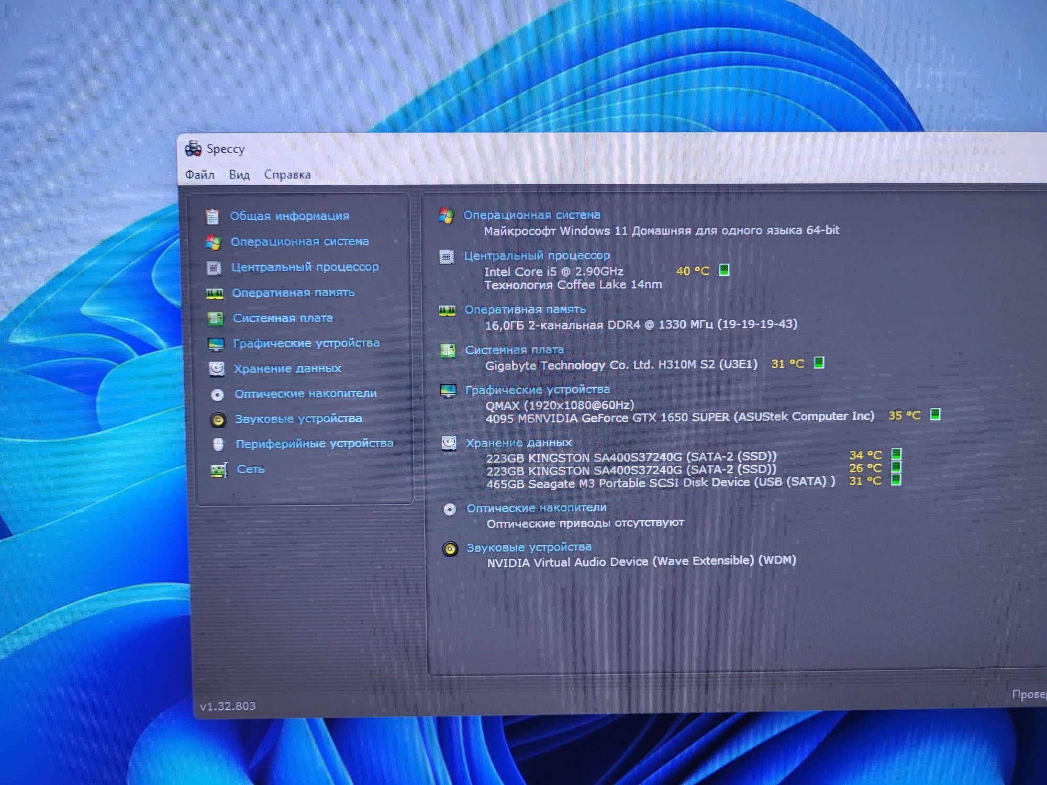Open Оперативная память heading in summary
Image resolution: width=1047 pixels, height=785 pixels.
coord(525,309)
